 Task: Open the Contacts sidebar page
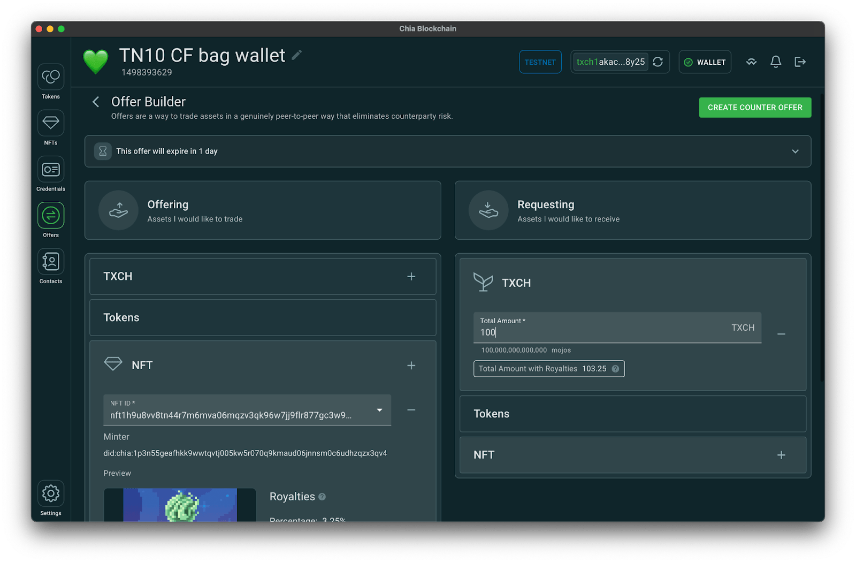[51, 262]
